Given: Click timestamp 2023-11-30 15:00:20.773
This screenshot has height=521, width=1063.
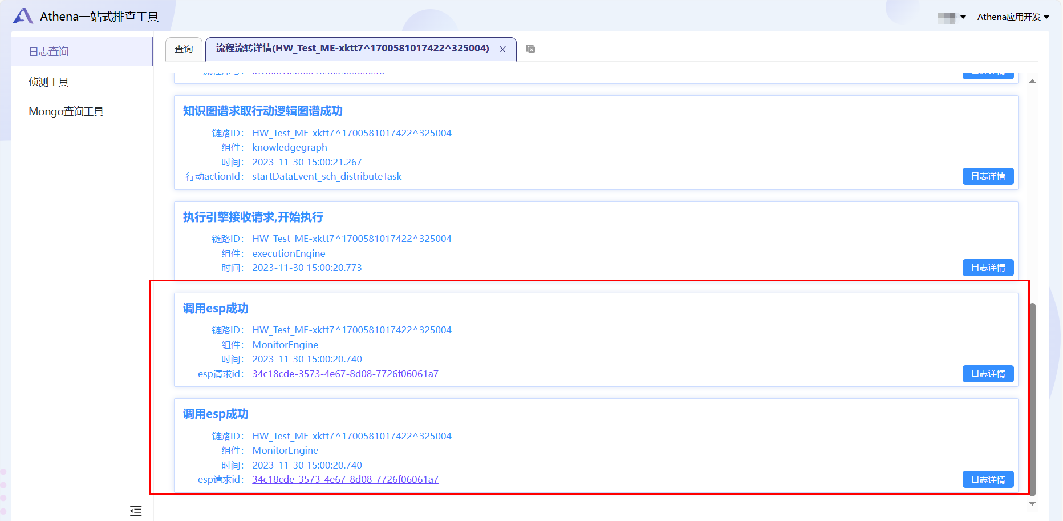Looking at the screenshot, I should point(307,268).
